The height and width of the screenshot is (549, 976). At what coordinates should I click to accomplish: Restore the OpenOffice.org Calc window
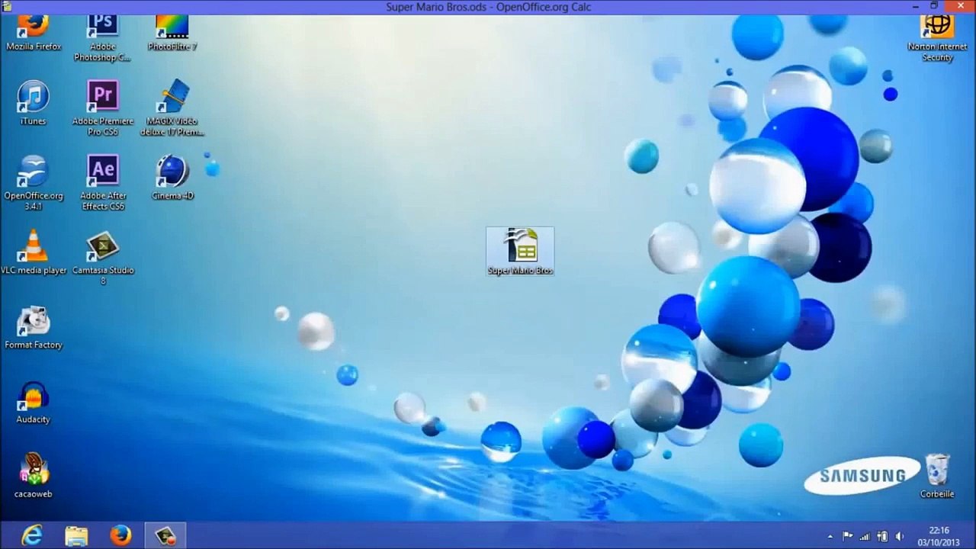[x=934, y=7]
